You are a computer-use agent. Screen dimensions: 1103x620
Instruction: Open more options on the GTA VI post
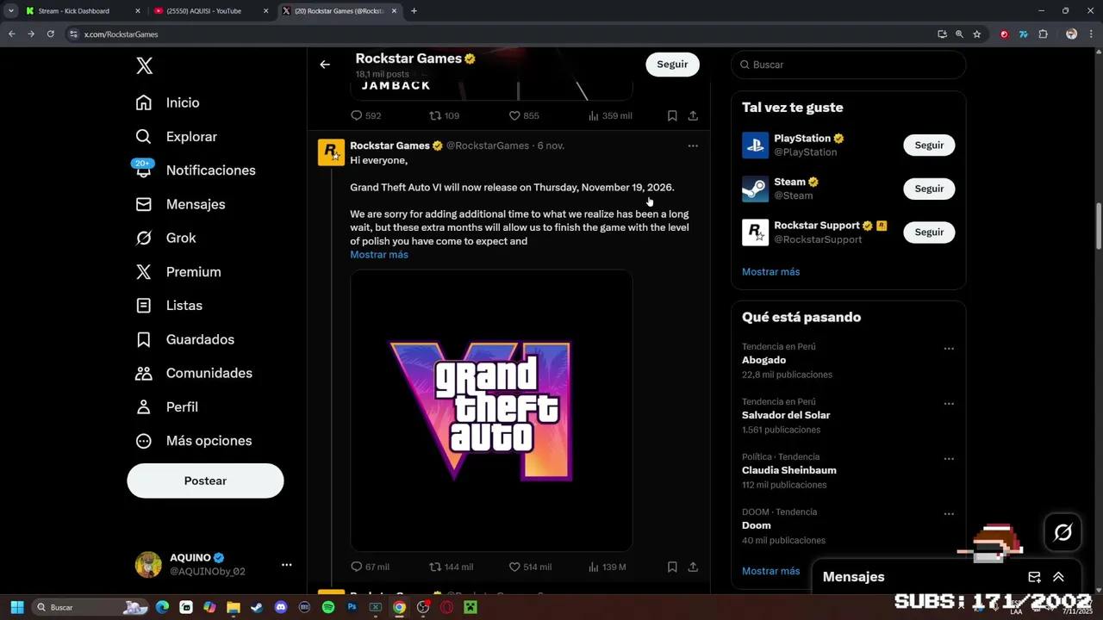(x=693, y=146)
